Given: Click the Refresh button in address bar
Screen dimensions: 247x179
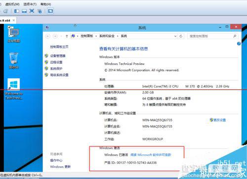Looking at the screenshot, I should [181, 36].
